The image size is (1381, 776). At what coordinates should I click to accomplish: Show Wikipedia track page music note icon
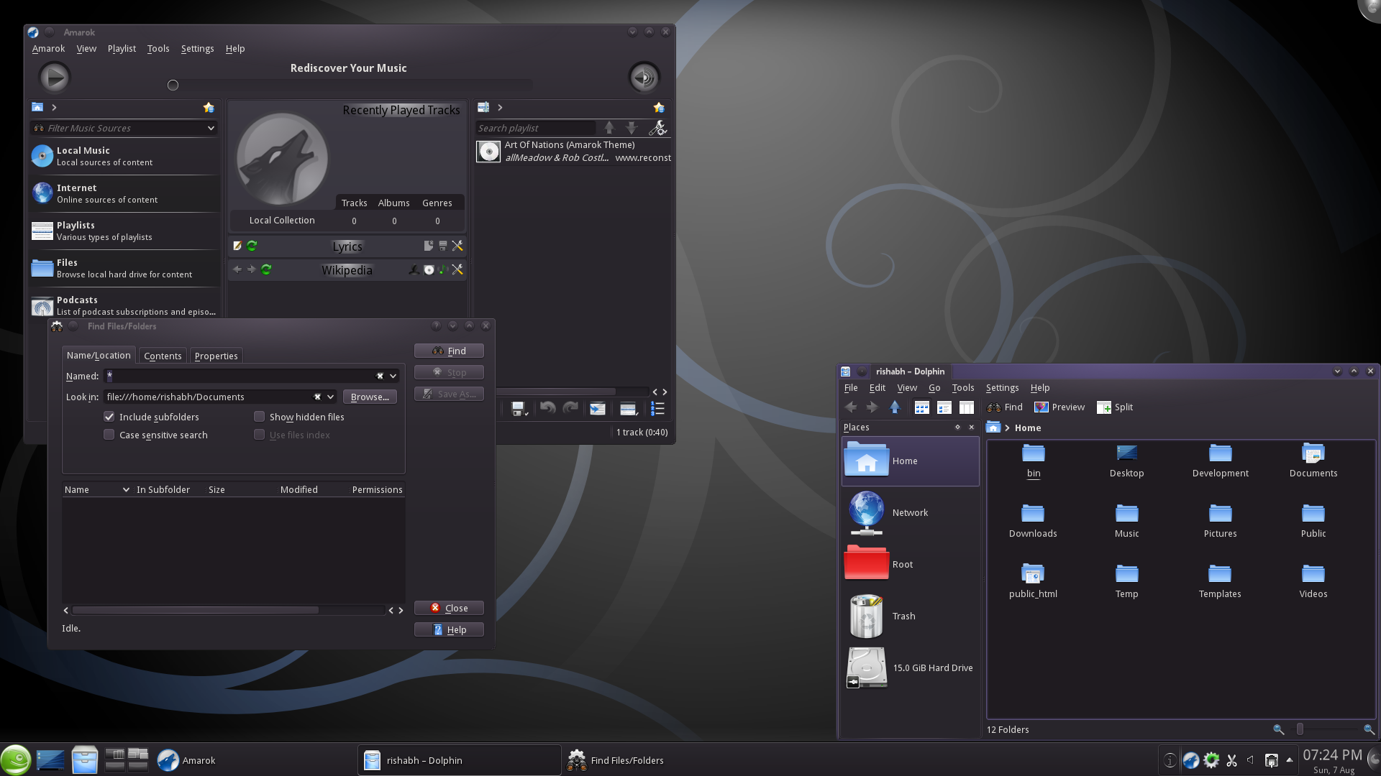click(443, 270)
